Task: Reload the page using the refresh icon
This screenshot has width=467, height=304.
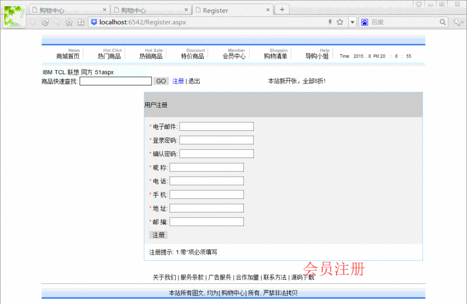Action: coord(45,22)
